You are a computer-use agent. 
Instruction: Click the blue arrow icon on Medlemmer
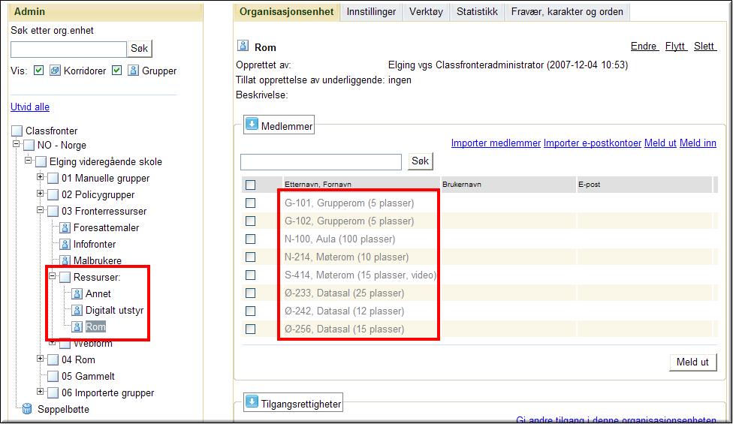pos(252,125)
